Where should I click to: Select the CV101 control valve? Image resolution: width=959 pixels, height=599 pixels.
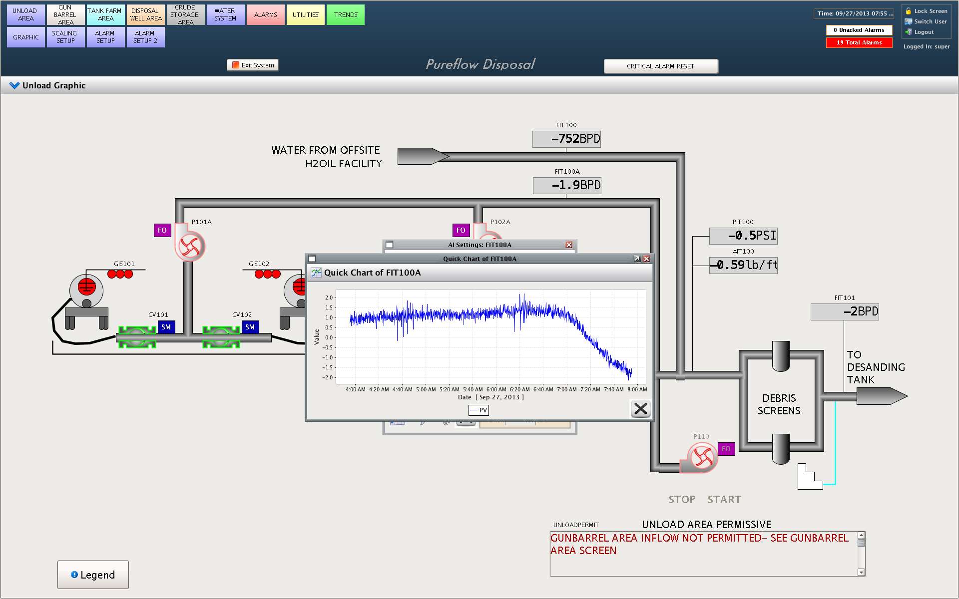[137, 337]
